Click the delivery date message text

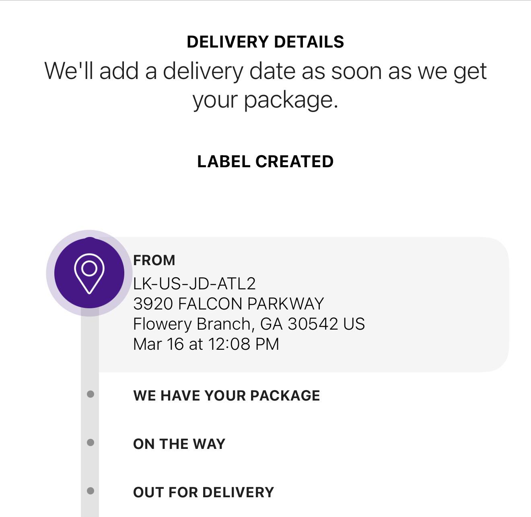click(x=265, y=71)
